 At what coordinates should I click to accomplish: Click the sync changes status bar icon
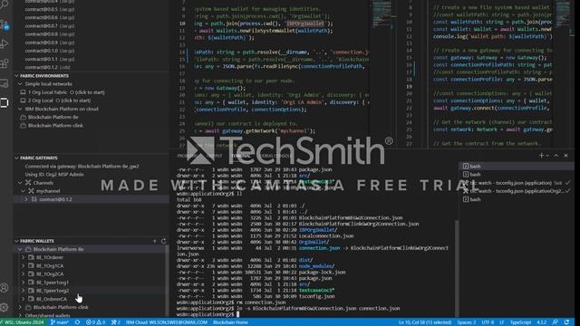(77, 322)
